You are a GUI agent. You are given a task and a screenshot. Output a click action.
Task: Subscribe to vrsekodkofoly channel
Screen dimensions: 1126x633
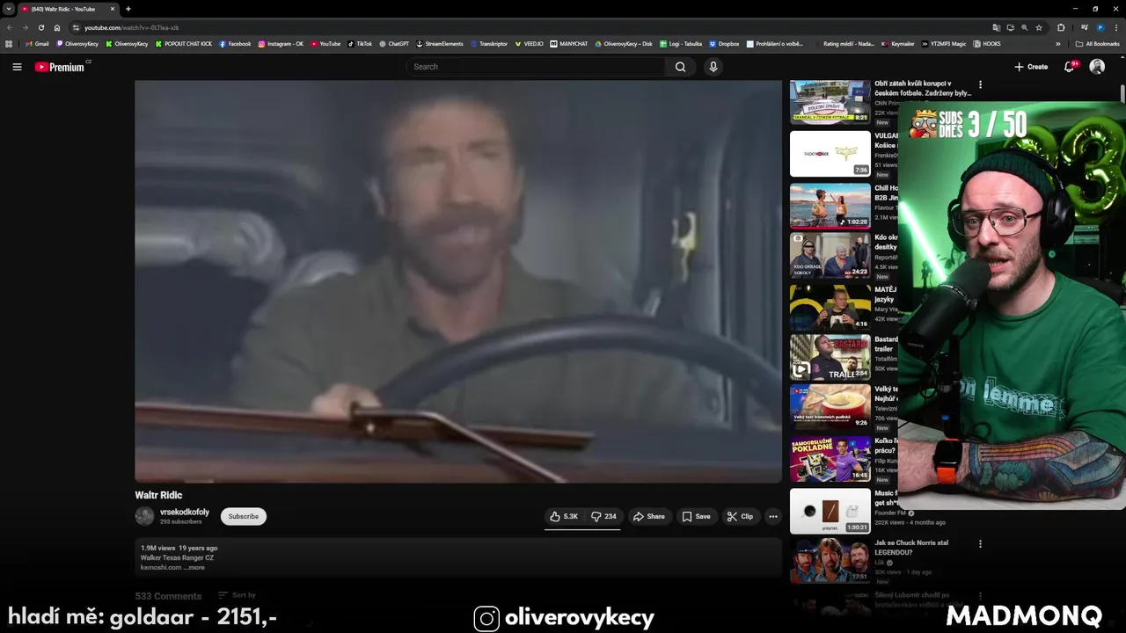click(x=244, y=517)
